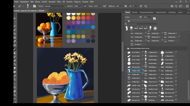Toggle pressure for opacity button
Image resolution: width=190 pixels, height=106 pixels.
coord(85,6)
